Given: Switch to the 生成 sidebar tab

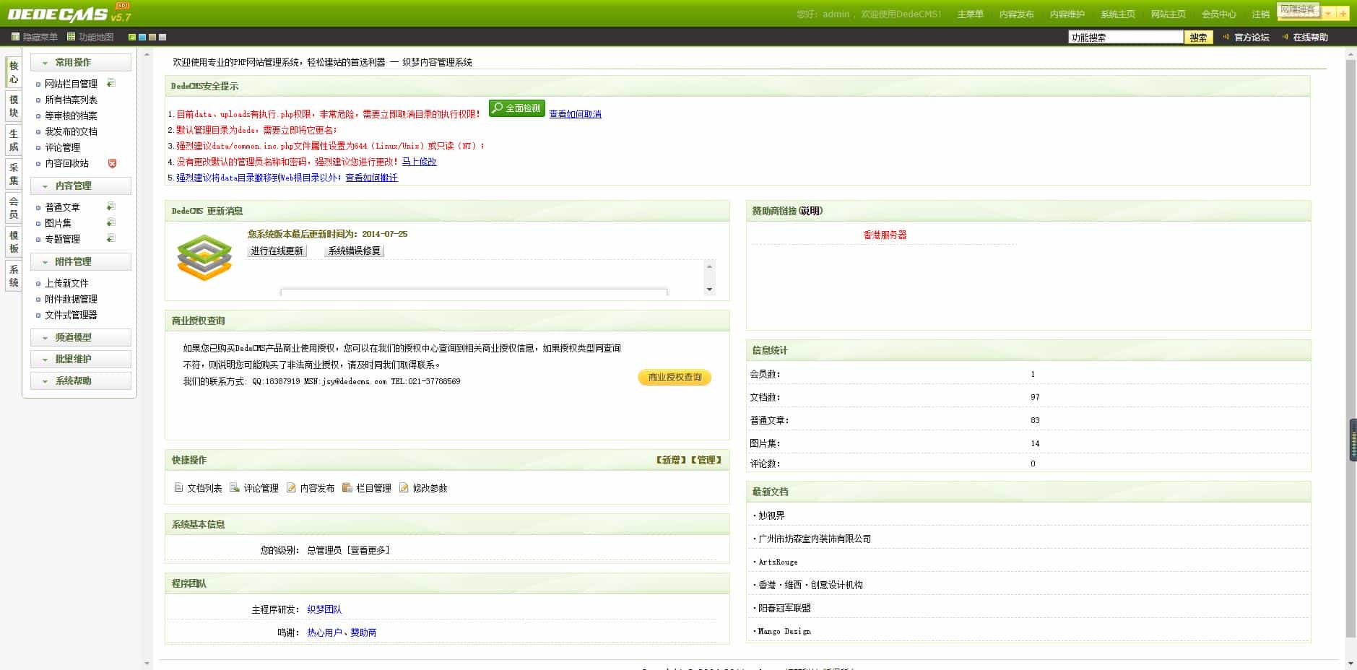Looking at the screenshot, I should tap(14, 140).
